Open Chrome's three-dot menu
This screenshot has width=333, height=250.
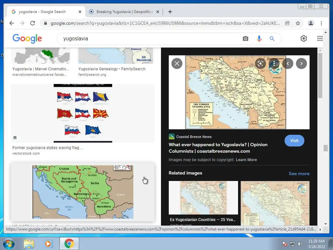coord(321,23)
